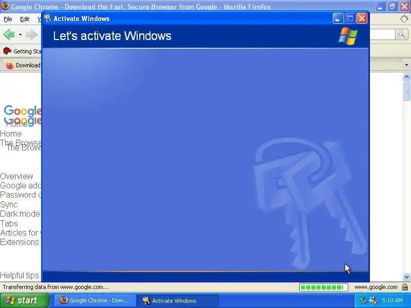
Task: Click the Safely Remove Hardware tray icon
Action: coord(363,300)
